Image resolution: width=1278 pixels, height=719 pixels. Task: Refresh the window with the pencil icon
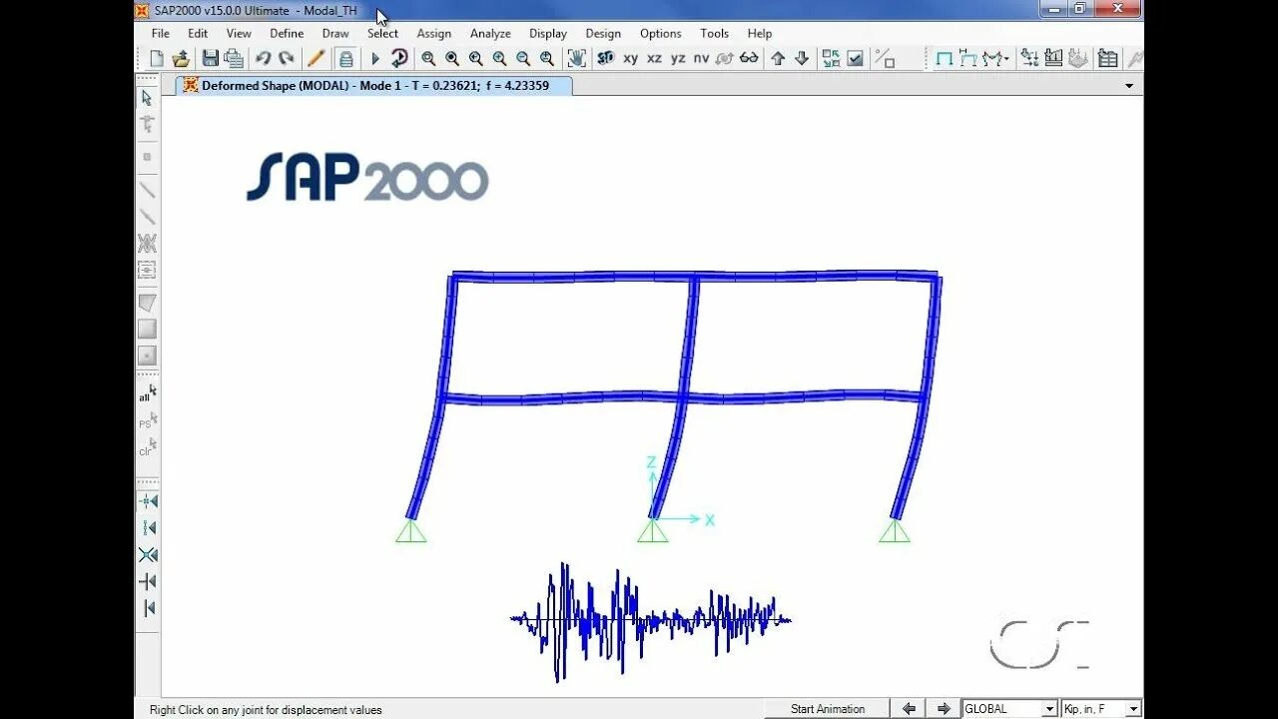point(316,59)
